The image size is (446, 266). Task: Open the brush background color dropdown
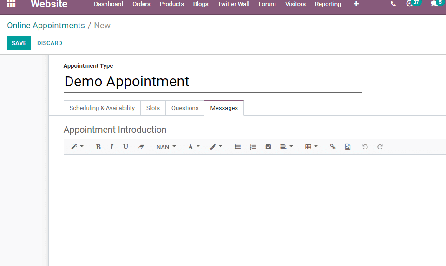[x=215, y=147]
